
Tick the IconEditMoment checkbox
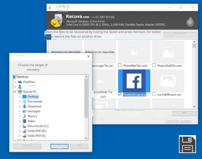[x=154, y=94]
